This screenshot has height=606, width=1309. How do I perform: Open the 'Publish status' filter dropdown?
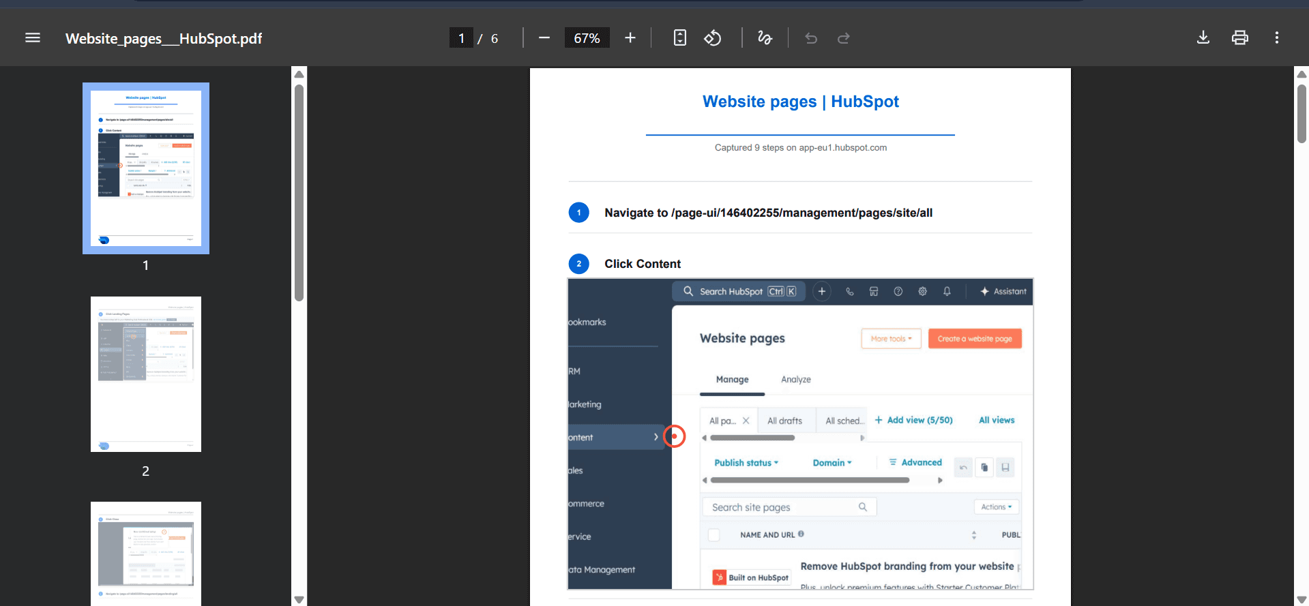[x=746, y=463]
